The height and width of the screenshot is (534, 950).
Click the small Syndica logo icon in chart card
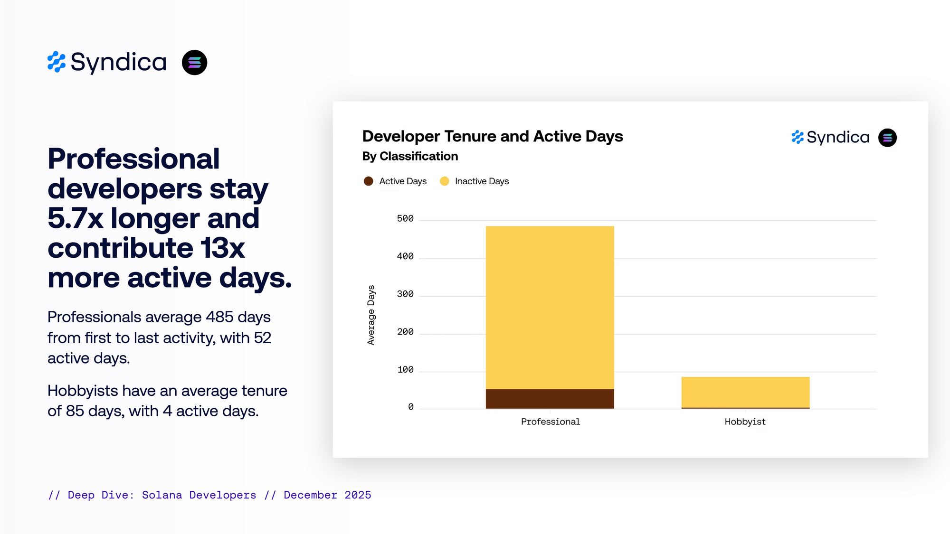[x=797, y=137]
